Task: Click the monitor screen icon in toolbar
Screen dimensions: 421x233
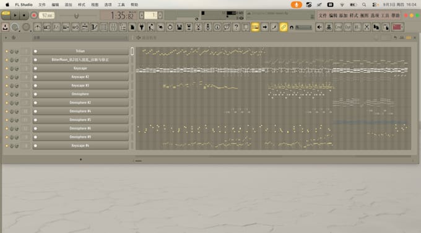Action: tap(246, 27)
